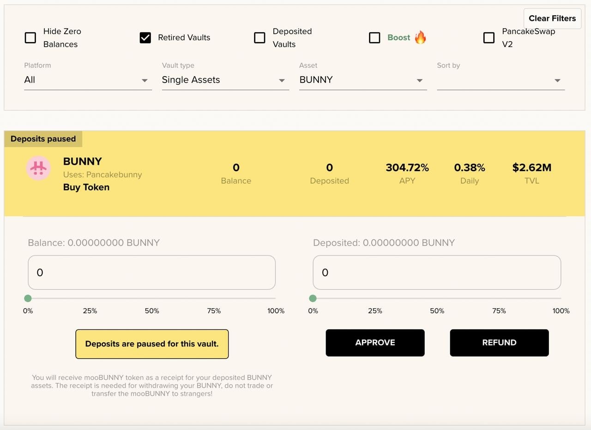Click the mooBUNNY receipt notice text
The width and height of the screenshot is (591, 430).
pyautogui.click(x=152, y=386)
